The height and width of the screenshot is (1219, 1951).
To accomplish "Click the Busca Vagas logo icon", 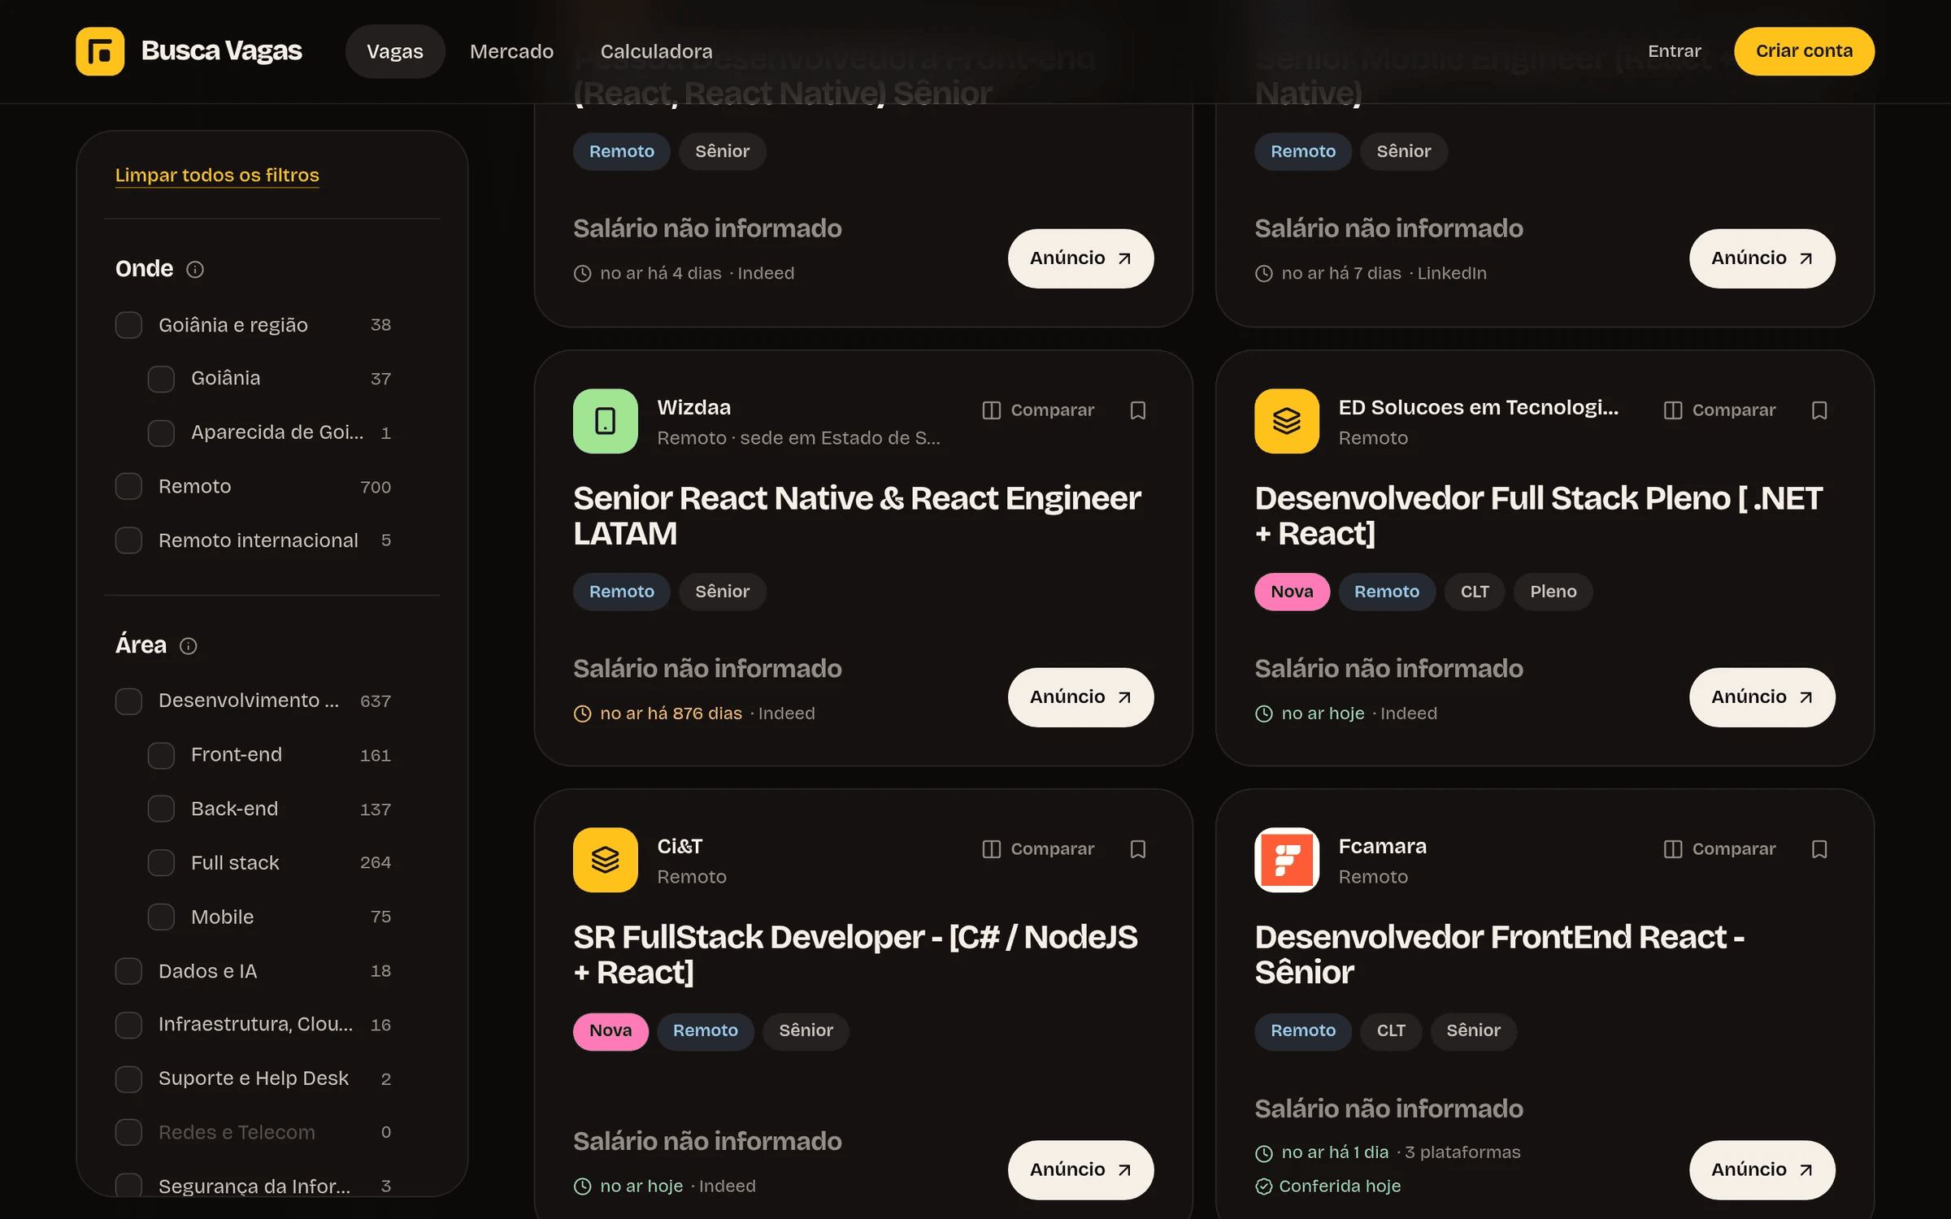I will click(x=100, y=51).
